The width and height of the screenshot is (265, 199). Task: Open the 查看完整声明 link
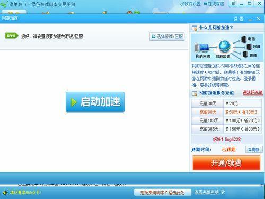pyautogui.click(x=207, y=192)
